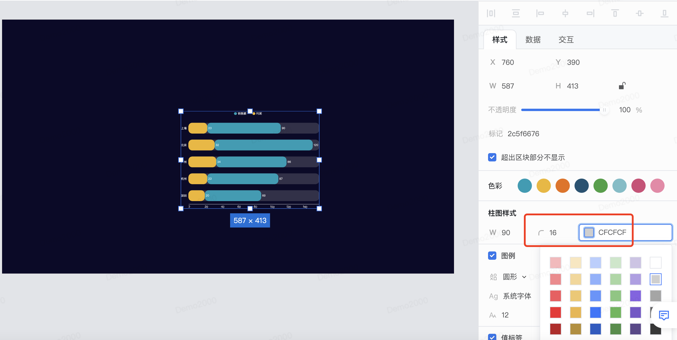This screenshot has height=340, width=677.
Task: Toggle the 值标签 checkbox
Action: coord(492,337)
